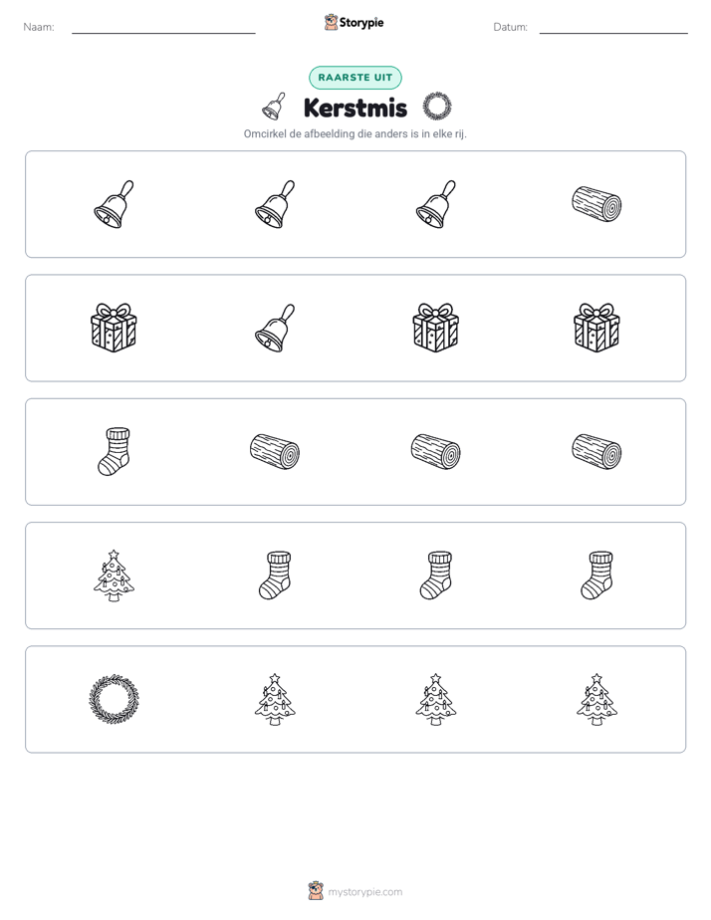Click the bell icon beside Kerstmis title

pos(274,107)
